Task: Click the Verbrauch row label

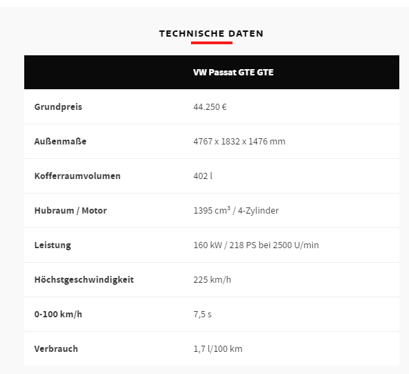Action: (56, 348)
